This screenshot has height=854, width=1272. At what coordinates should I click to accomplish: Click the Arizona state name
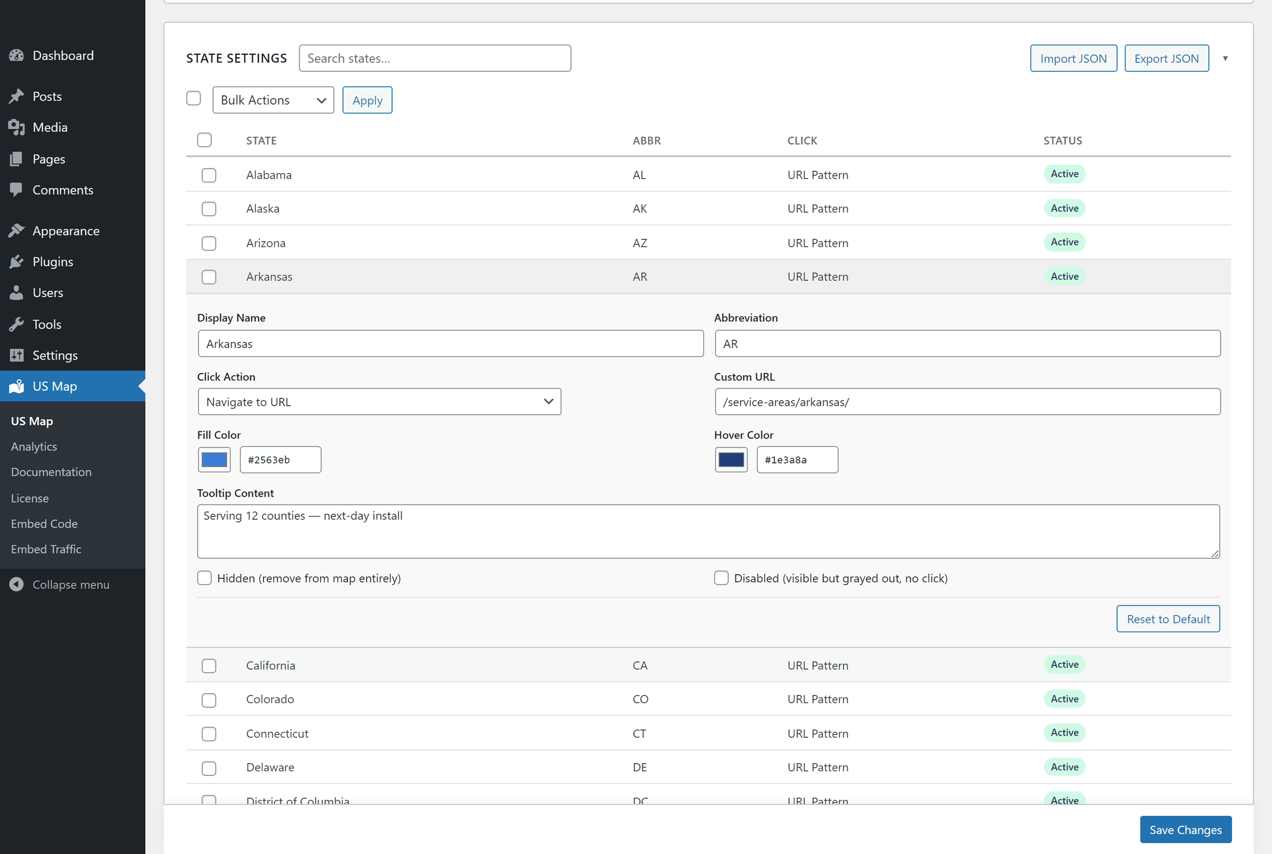[266, 243]
